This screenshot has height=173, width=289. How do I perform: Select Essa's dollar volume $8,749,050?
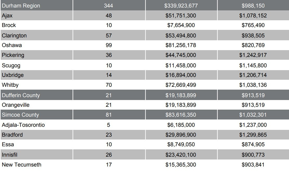coord(181,144)
